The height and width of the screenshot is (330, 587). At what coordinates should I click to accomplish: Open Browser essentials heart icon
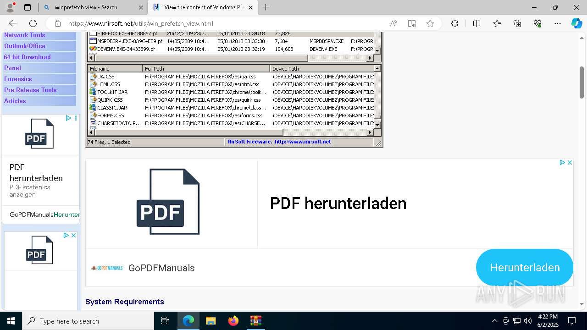(x=537, y=23)
